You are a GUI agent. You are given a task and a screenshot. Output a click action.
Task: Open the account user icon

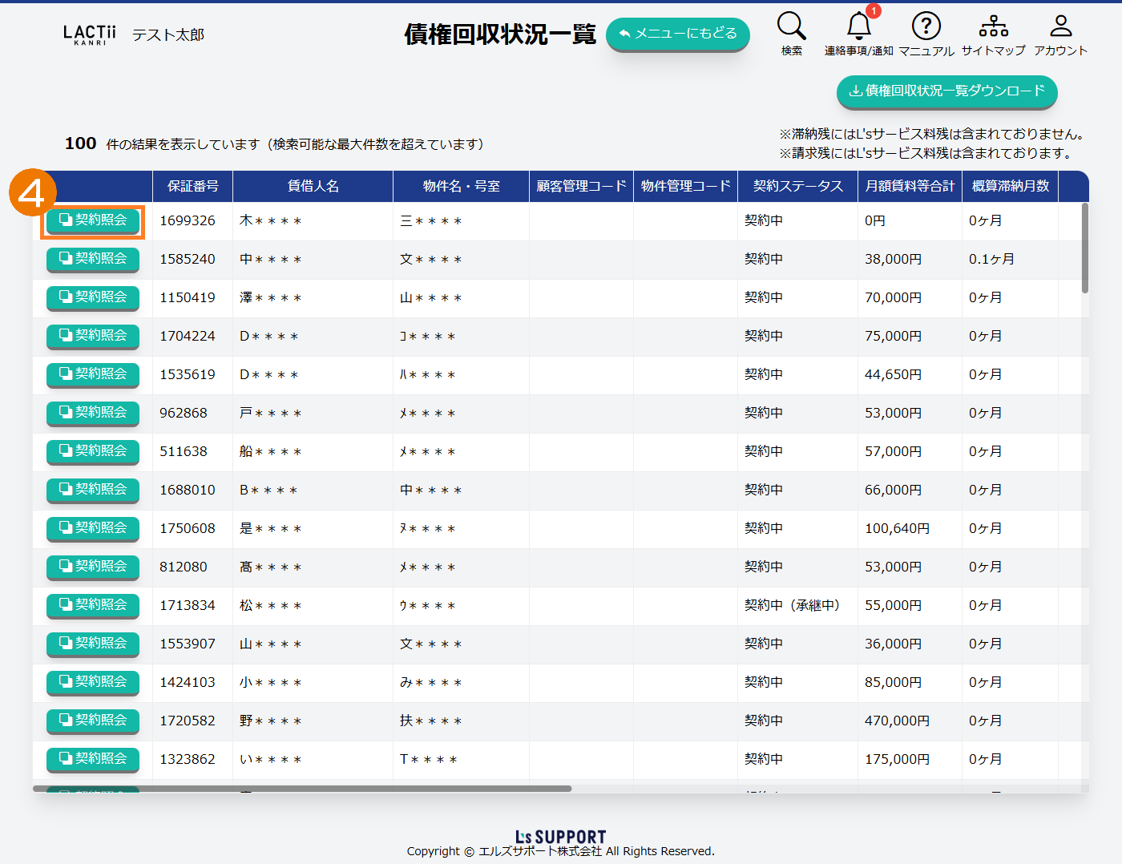(1060, 26)
